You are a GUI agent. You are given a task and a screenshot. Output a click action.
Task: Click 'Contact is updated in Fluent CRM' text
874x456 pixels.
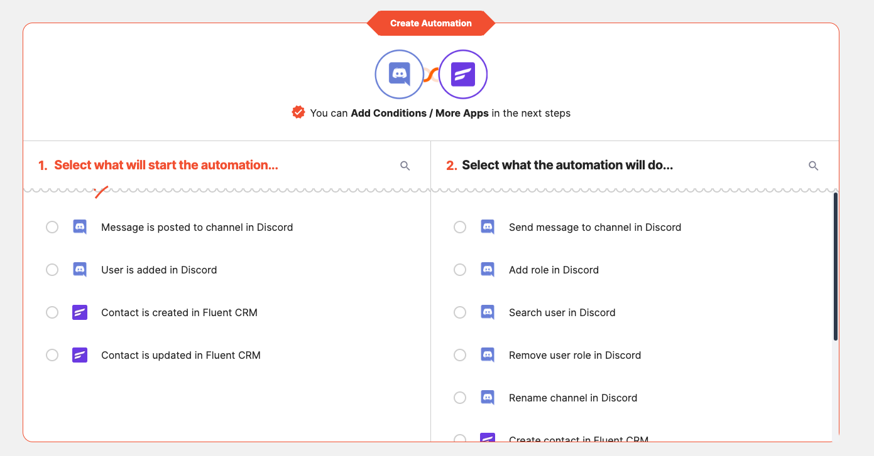(x=181, y=355)
